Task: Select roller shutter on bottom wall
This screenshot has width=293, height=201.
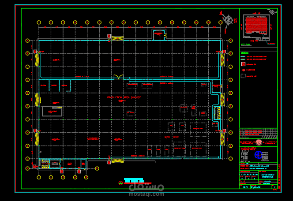Action: click(117, 161)
